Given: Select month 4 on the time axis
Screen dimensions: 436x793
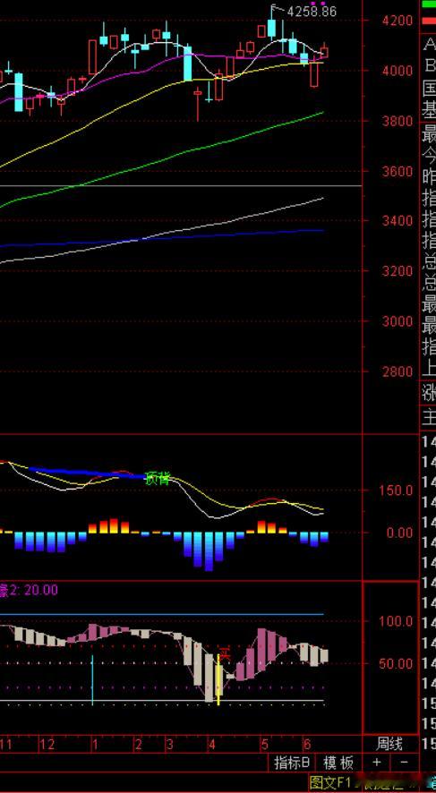Looking at the screenshot, I should [x=213, y=744].
